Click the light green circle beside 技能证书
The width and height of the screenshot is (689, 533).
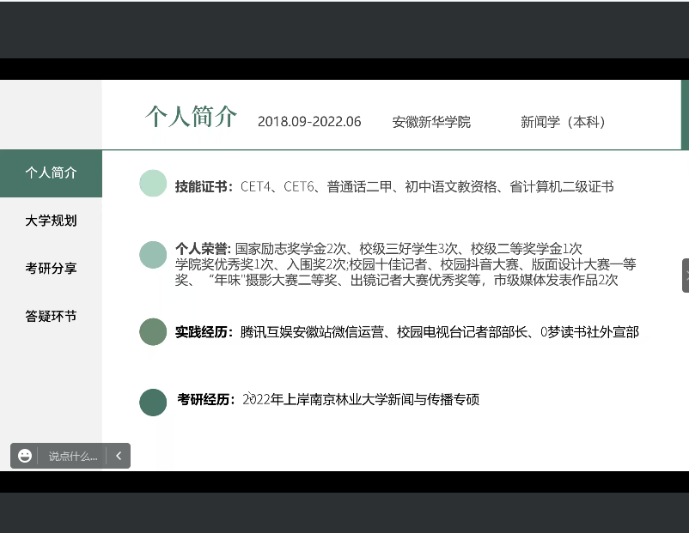click(153, 184)
